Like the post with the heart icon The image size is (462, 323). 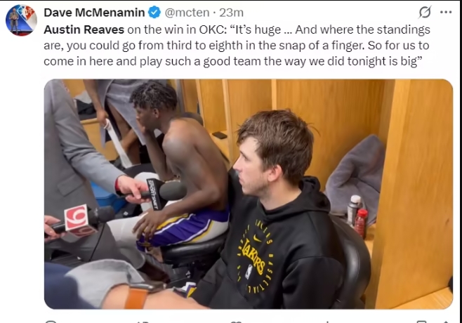pos(236,322)
